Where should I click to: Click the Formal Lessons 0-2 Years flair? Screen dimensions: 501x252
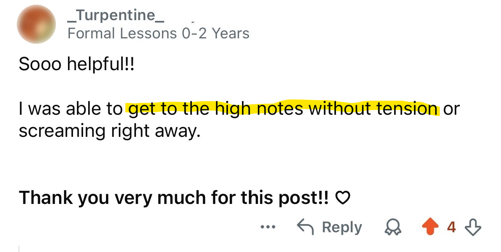coord(158,33)
